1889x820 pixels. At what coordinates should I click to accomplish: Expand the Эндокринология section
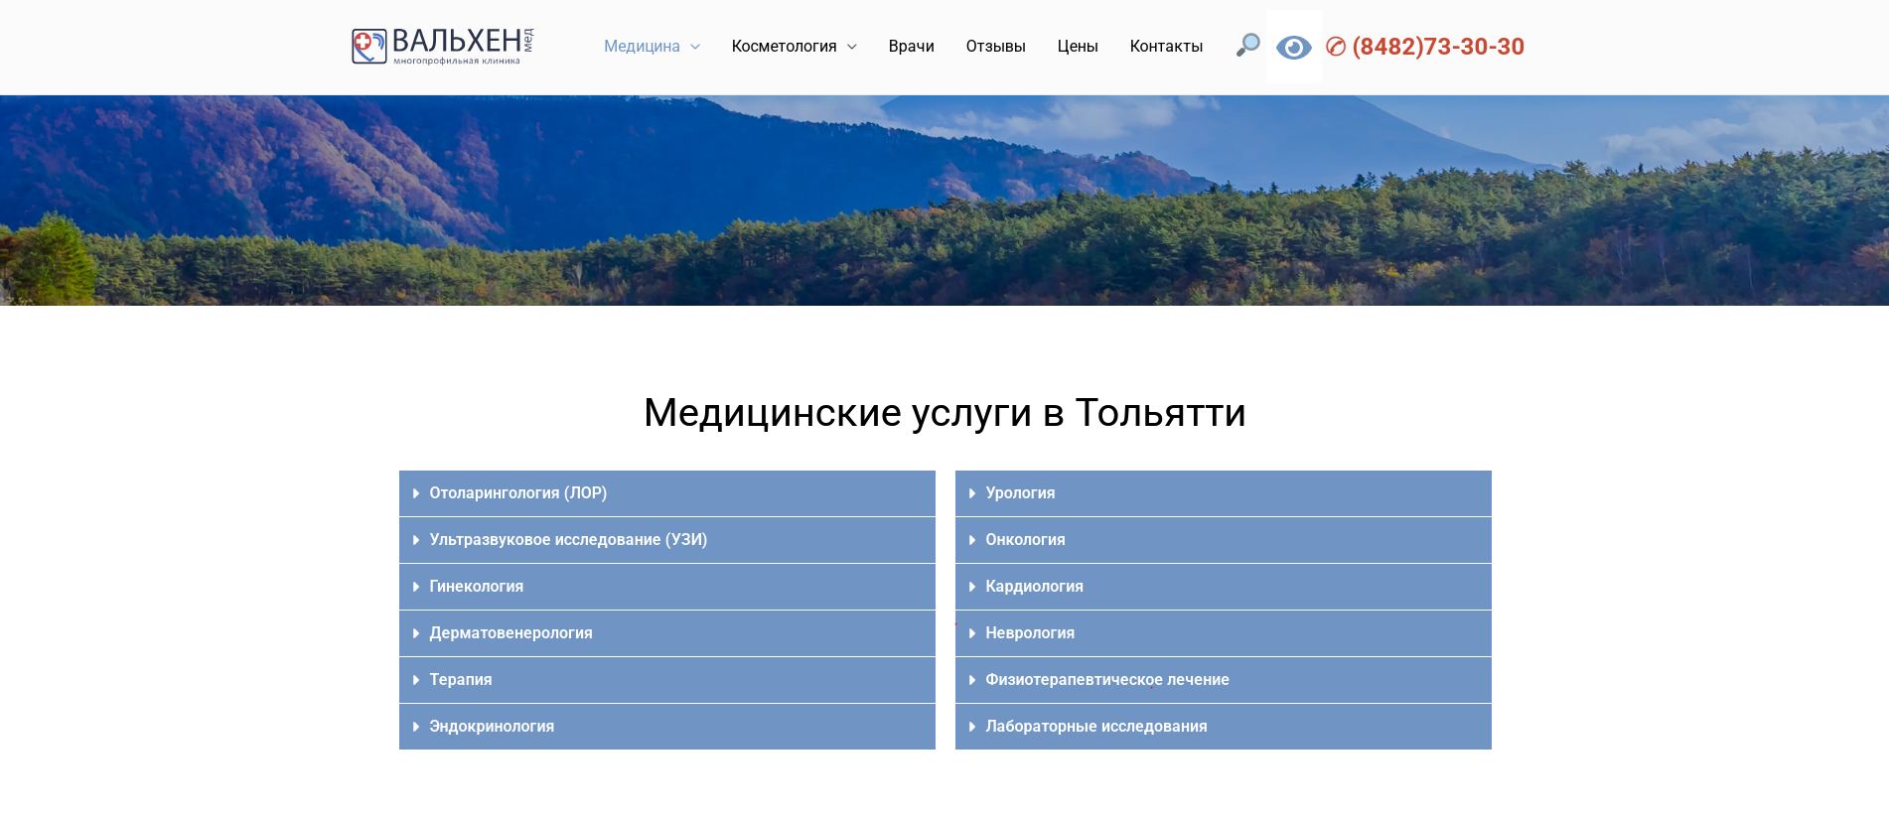667,727
